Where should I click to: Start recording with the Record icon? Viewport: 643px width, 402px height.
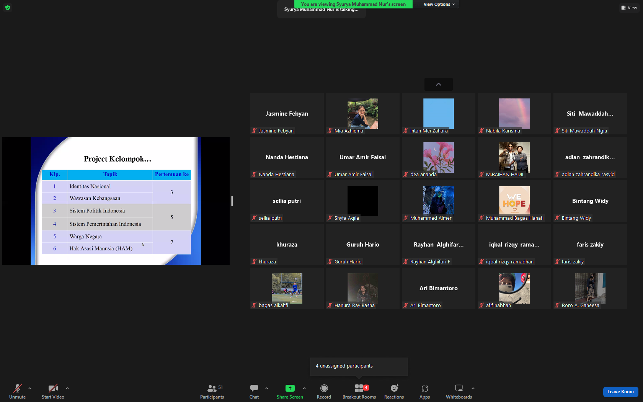tap(324, 388)
